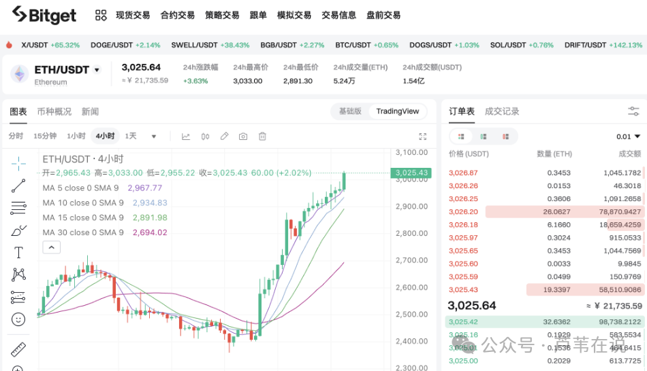
Task: Open copy trading menu 跟单
Action: tap(258, 16)
